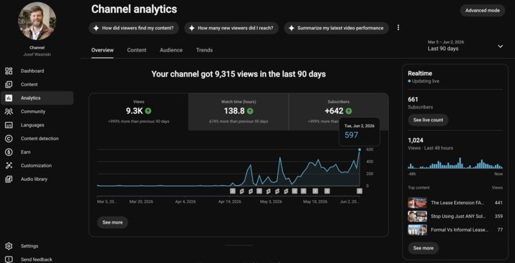Select the Subscribers +642 metric card

(x=338, y=111)
